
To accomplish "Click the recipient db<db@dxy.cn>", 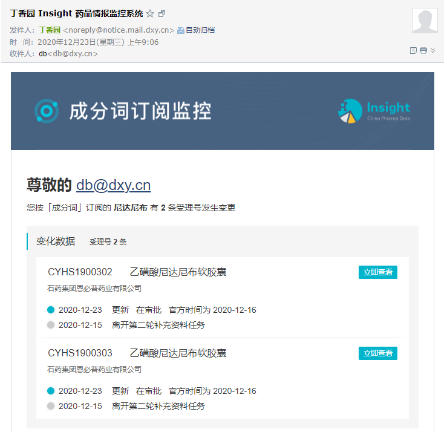I will [68, 54].
